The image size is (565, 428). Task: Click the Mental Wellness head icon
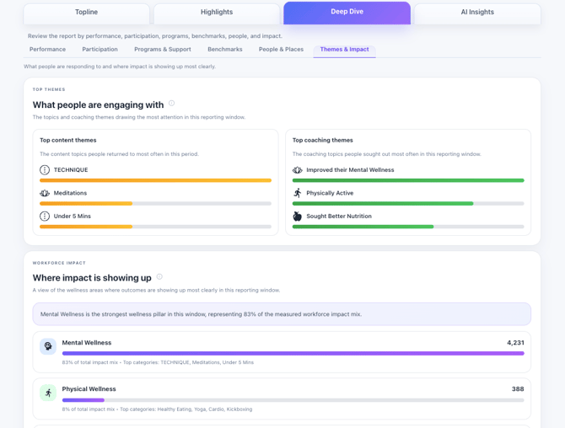48,346
